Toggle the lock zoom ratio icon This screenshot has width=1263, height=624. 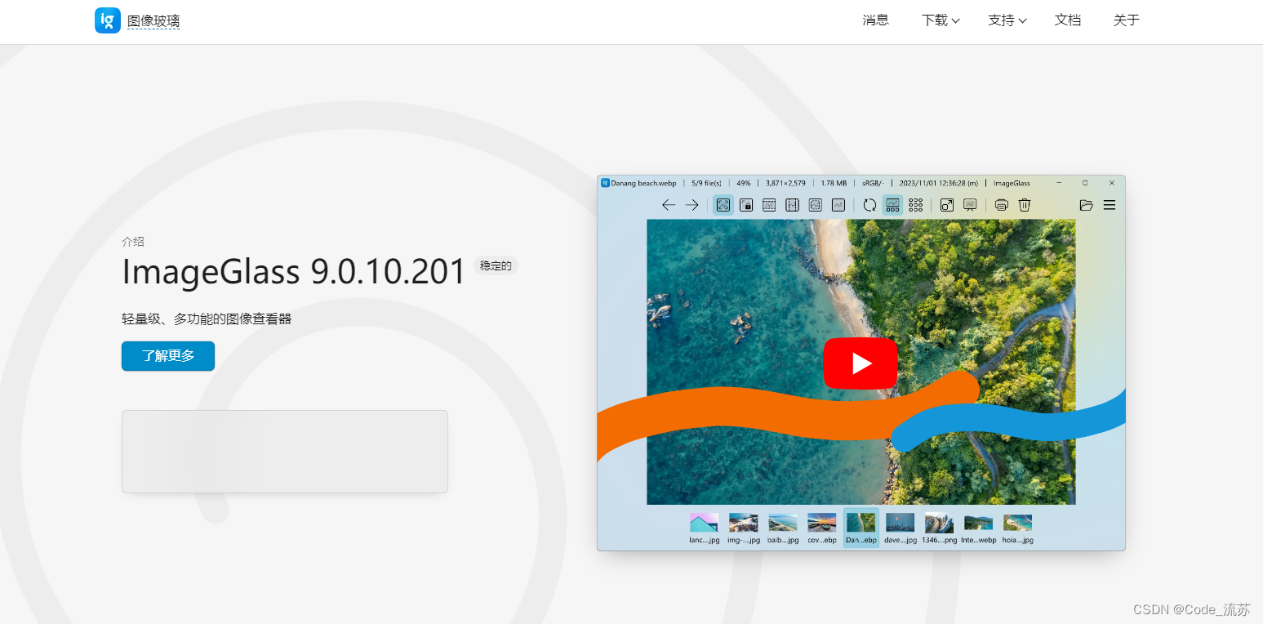(x=746, y=205)
